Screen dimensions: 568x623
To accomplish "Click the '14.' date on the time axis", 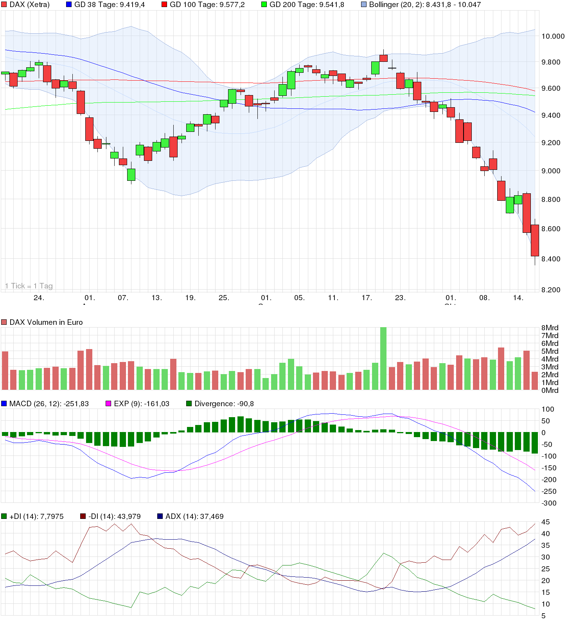I will (518, 298).
